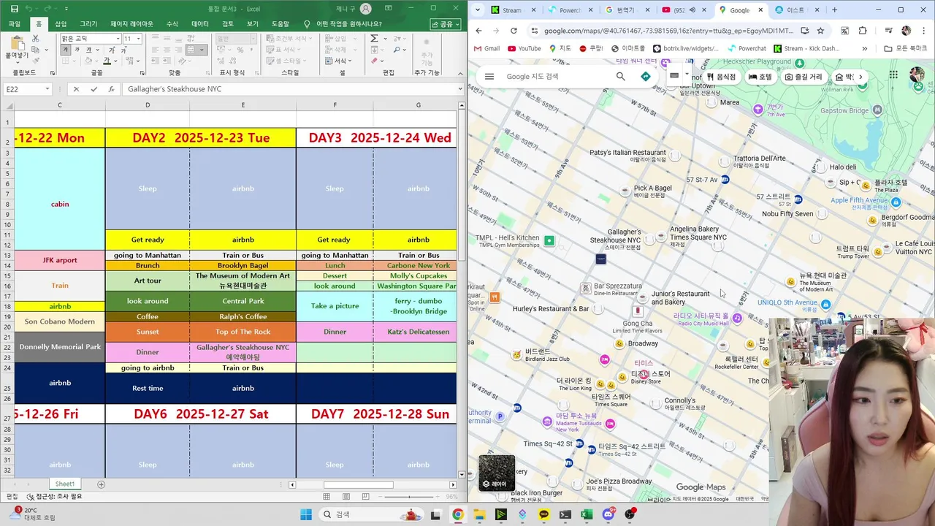
Task: Open the Google Maps hamburger menu
Action: coord(489,77)
